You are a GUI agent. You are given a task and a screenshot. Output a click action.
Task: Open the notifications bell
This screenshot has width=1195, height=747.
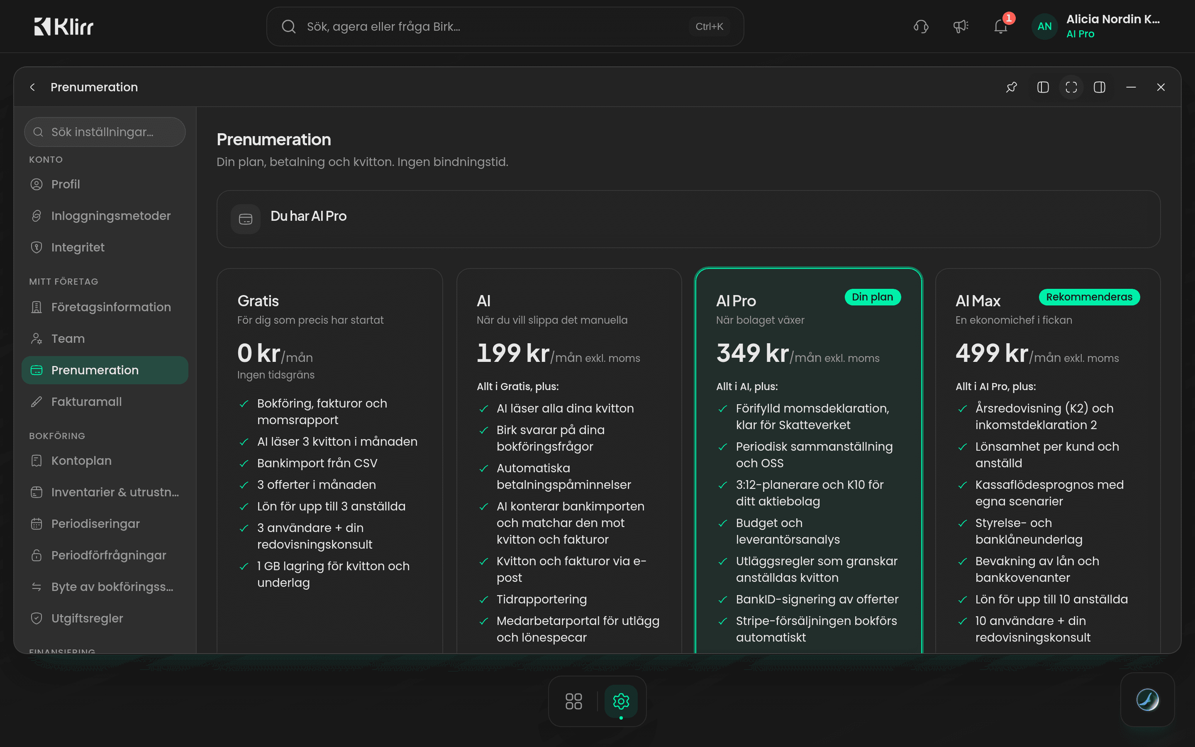(1000, 26)
